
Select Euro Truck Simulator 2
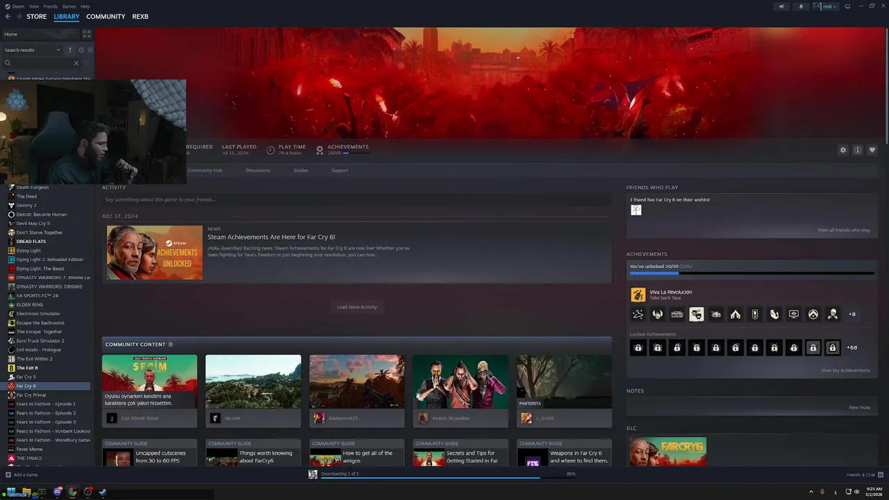(40, 341)
